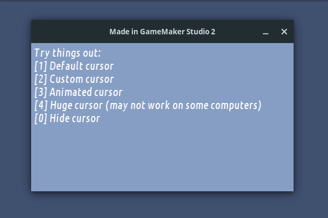Click the 'Made in GameMaker Studio 2' title
Image resolution: width=328 pixels, height=218 pixels.
[x=162, y=32]
